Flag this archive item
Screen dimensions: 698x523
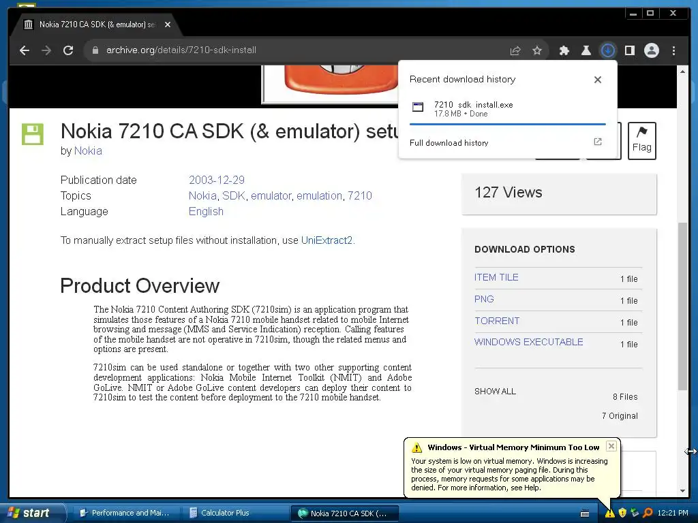click(x=641, y=140)
